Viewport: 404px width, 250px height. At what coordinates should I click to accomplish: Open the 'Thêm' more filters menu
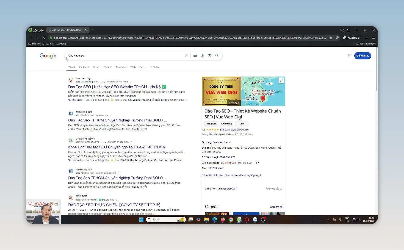tap(155, 67)
